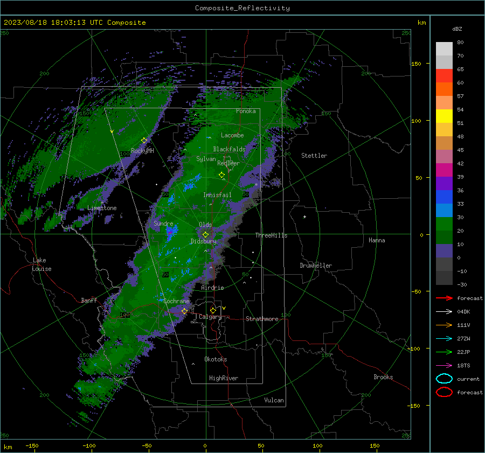The width and height of the screenshot is (485, 453).
Task: Click the RedDeer label
Action: click(x=228, y=163)
